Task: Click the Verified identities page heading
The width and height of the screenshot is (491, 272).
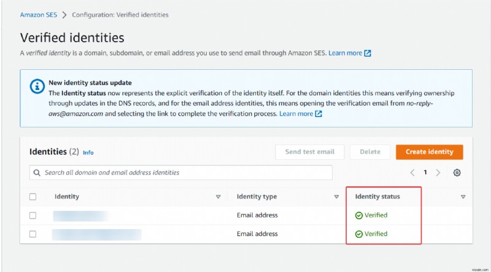Action: pos(72,38)
